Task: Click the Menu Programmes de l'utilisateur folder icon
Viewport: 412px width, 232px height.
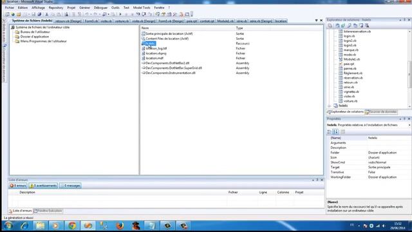Action: pyautogui.click(x=17, y=41)
